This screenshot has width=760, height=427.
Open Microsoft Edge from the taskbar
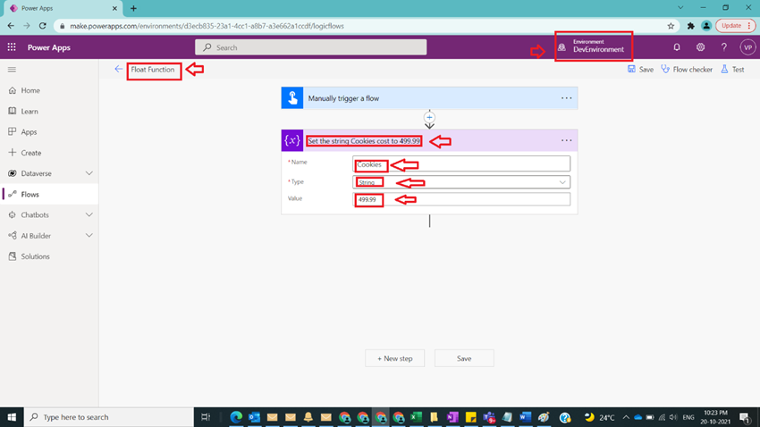click(236, 417)
